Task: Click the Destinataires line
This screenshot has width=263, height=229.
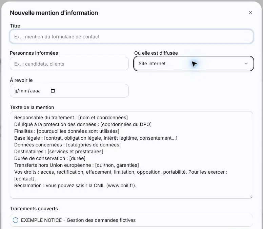Action: coord(59,152)
